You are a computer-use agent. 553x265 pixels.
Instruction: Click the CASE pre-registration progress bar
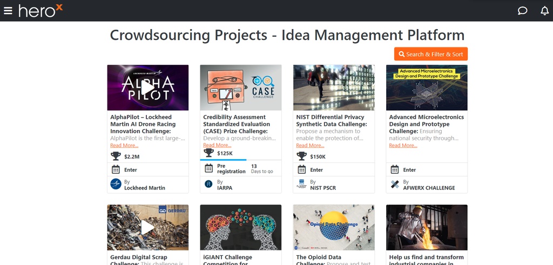pyautogui.click(x=240, y=160)
